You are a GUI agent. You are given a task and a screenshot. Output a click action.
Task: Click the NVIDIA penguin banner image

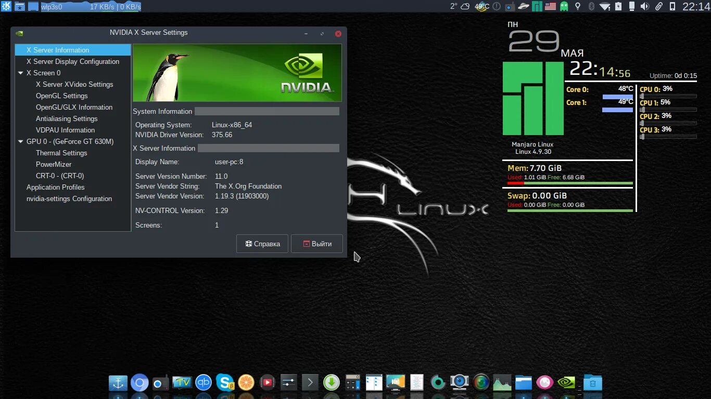(x=237, y=73)
